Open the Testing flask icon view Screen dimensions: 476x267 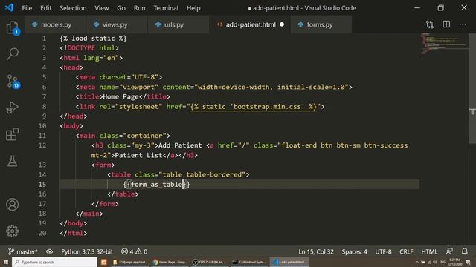click(x=12, y=161)
